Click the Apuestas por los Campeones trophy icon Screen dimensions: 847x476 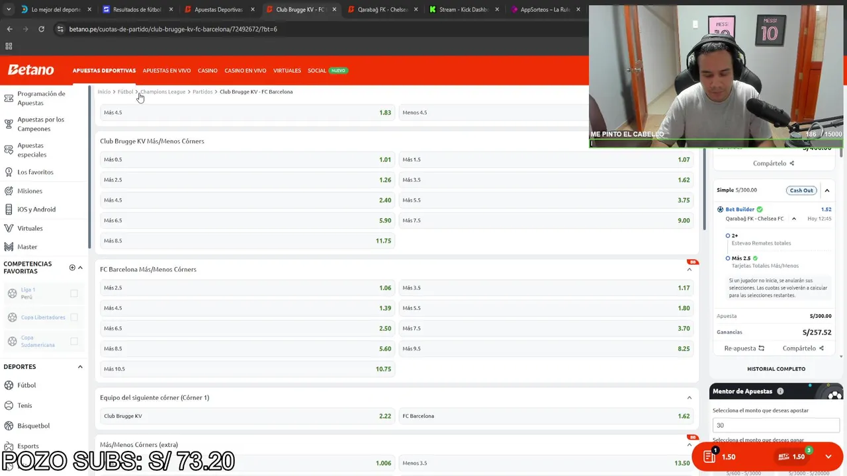point(9,124)
